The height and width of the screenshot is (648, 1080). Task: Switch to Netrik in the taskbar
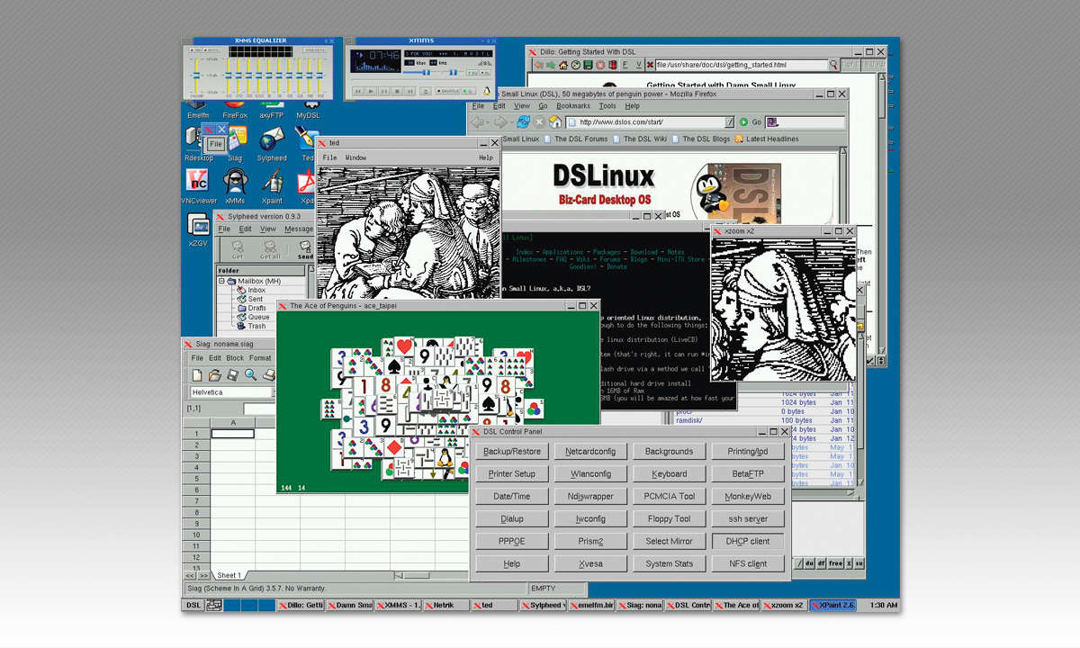(x=445, y=606)
